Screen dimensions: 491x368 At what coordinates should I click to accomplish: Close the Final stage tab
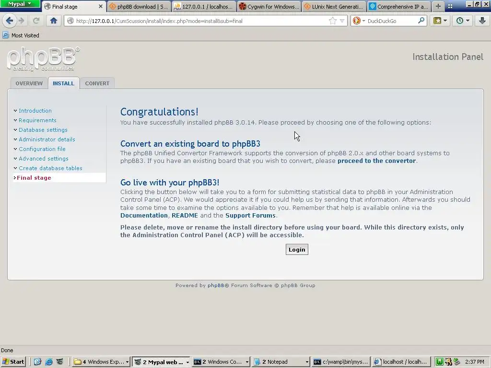pyautogui.click(x=101, y=6)
